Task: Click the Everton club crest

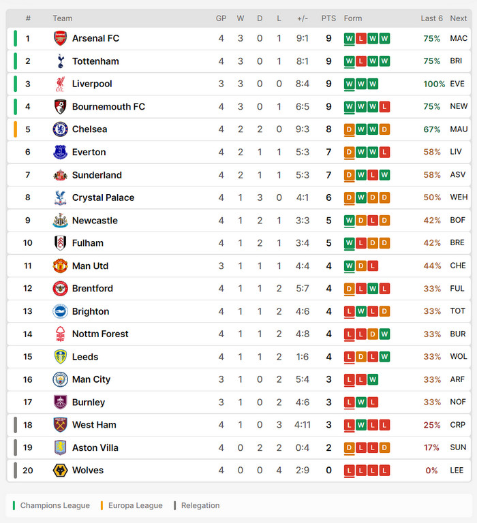Action: (x=61, y=152)
